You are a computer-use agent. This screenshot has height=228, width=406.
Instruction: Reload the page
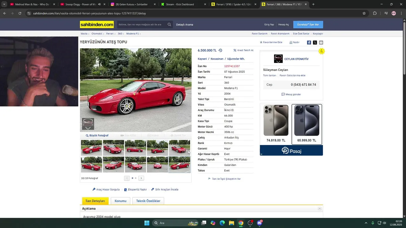tap(20, 13)
